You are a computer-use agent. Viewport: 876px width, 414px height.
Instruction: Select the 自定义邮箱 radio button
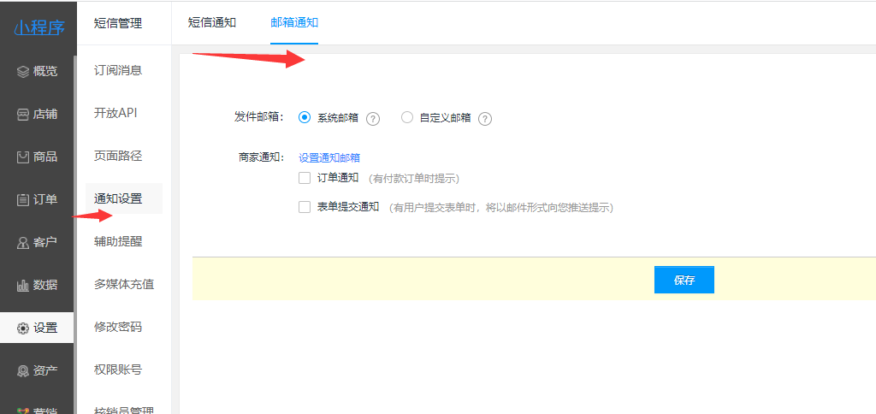pyautogui.click(x=407, y=117)
